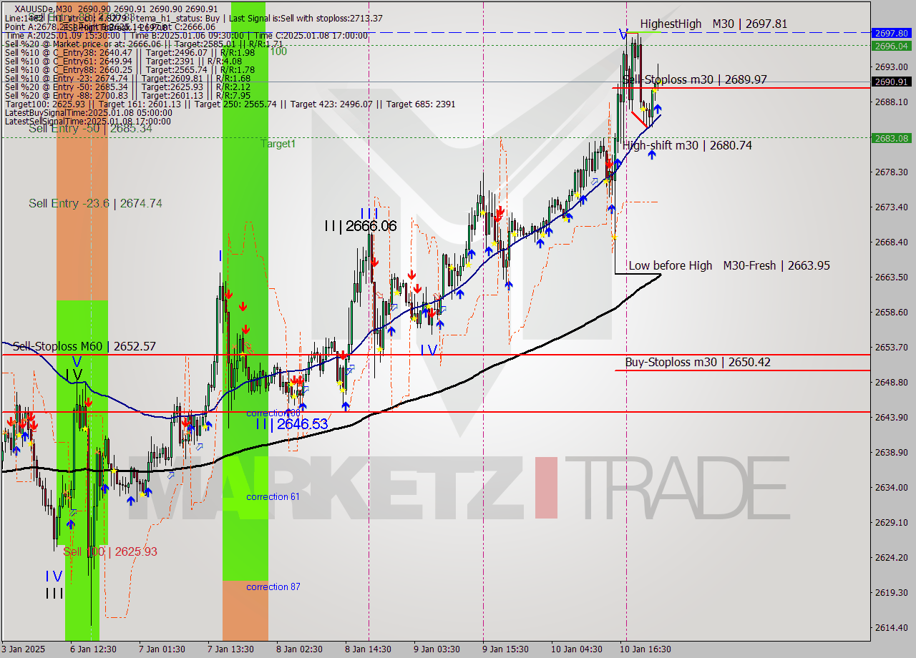Click the 2673.40 price axis value
The width and height of the screenshot is (916, 658).
891,207
